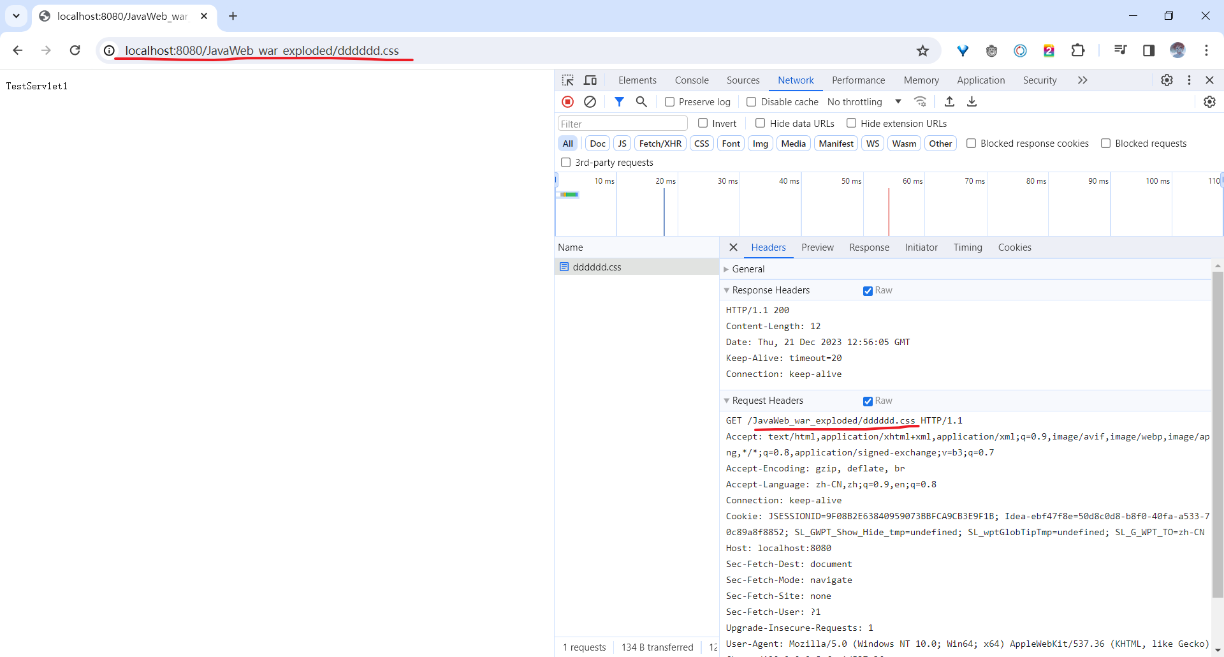Open the Cookies tab of the request
This screenshot has height=657, width=1224.
[1014, 247]
